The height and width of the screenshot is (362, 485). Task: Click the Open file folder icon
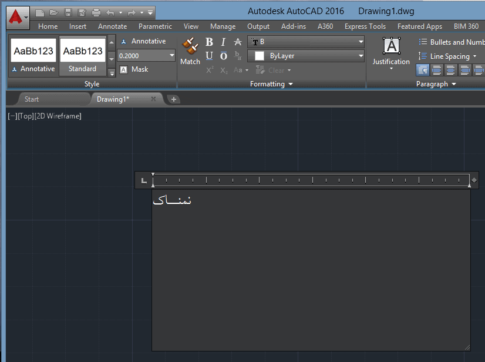click(54, 13)
